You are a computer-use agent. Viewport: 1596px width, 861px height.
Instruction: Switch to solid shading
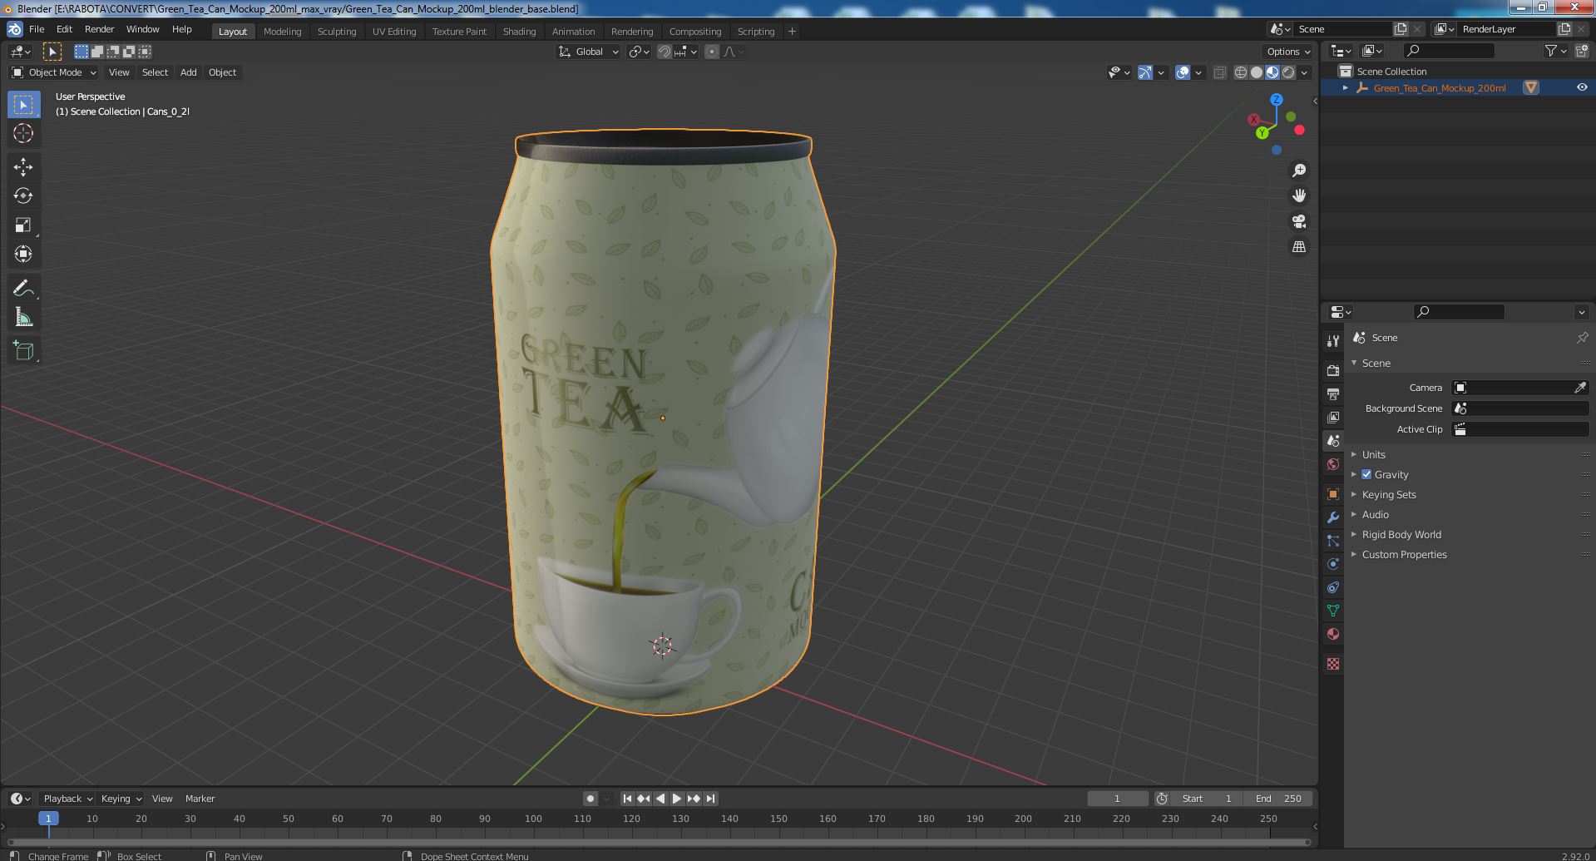(1257, 72)
